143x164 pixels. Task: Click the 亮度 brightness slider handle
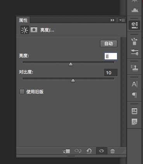point(71,64)
